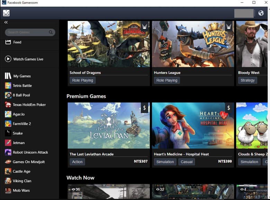Open My Games library
The image size is (270, 200).
(22, 76)
